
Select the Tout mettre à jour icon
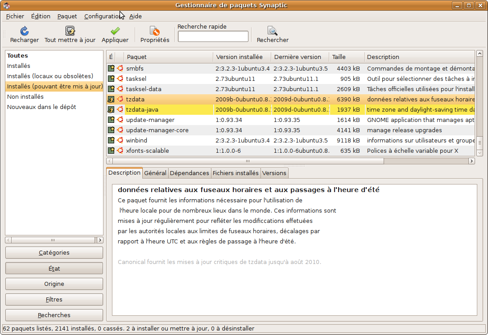click(x=70, y=31)
